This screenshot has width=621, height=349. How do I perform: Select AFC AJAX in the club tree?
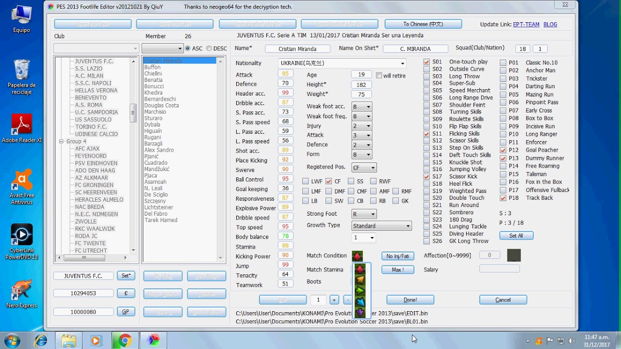point(87,149)
